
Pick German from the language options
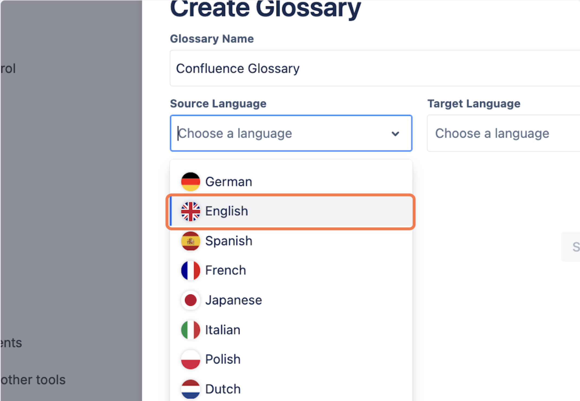(x=229, y=182)
